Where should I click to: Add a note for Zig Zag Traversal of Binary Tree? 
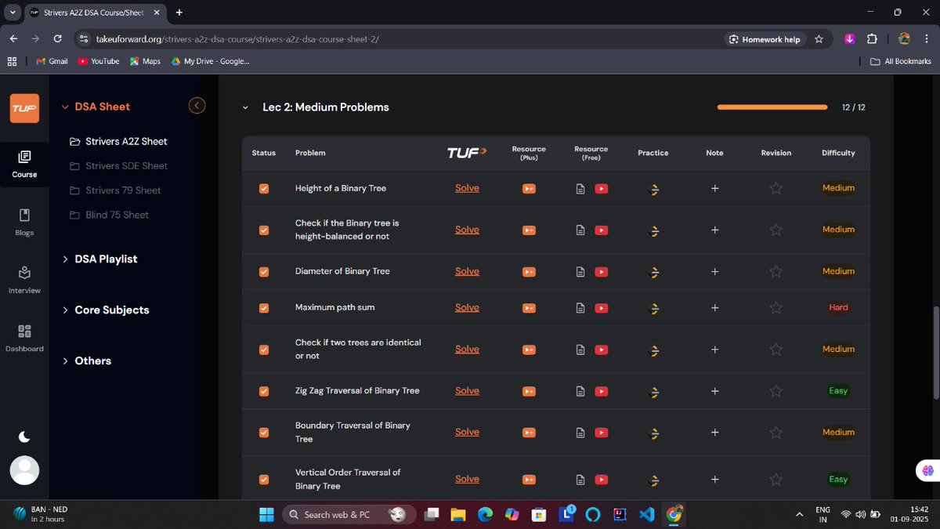pos(714,391)
